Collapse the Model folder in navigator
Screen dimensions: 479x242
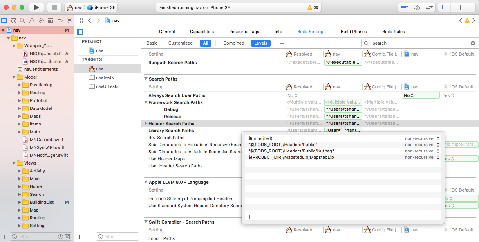[14, 77]
